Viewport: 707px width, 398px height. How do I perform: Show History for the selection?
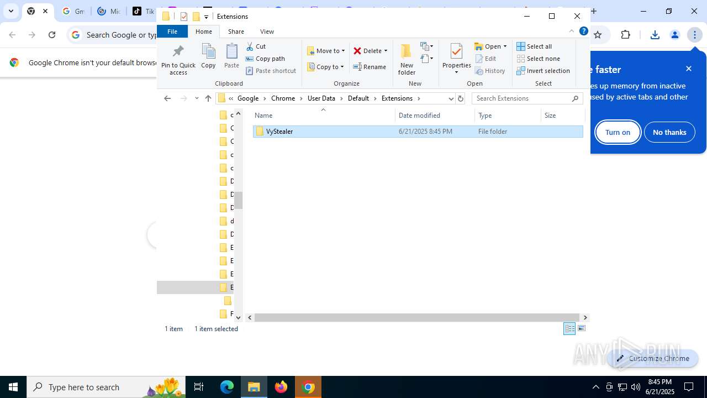[x=490, y=71]
